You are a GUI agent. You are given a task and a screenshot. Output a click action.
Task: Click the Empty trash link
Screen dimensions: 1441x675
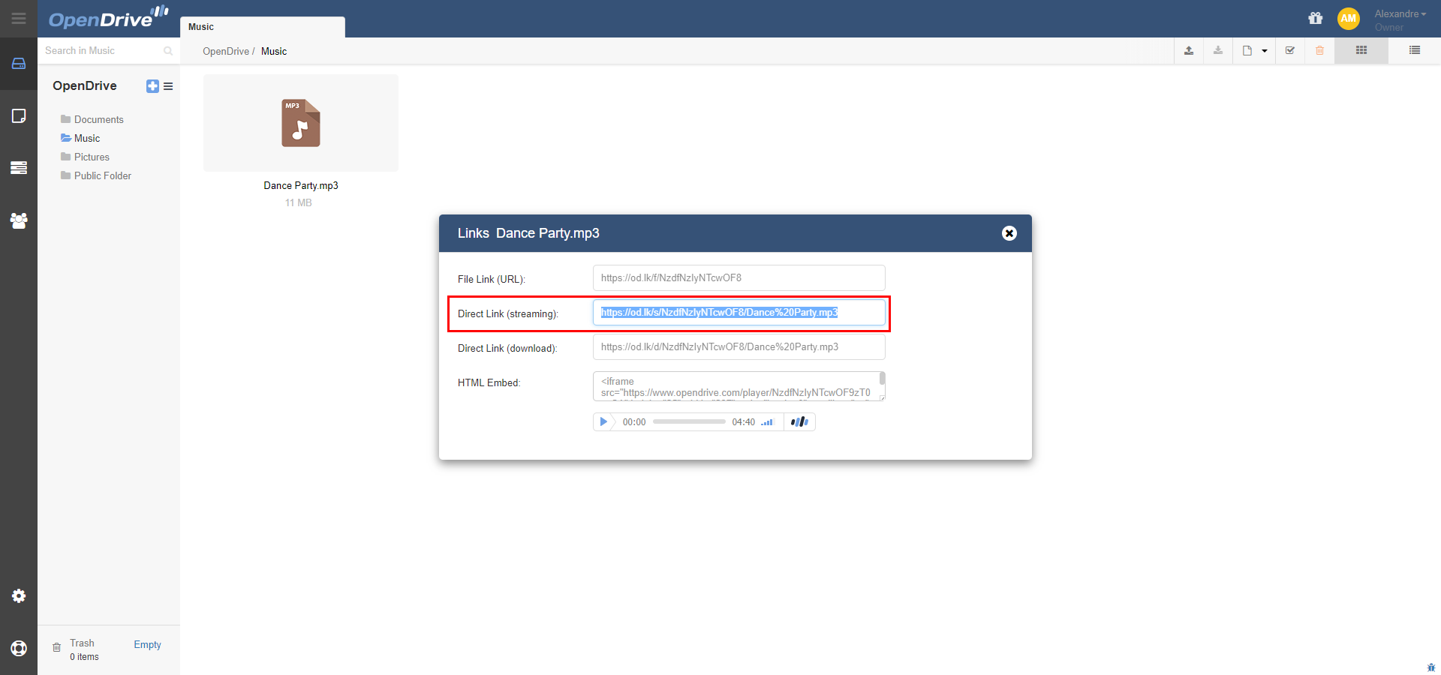[x=147, y=644]
